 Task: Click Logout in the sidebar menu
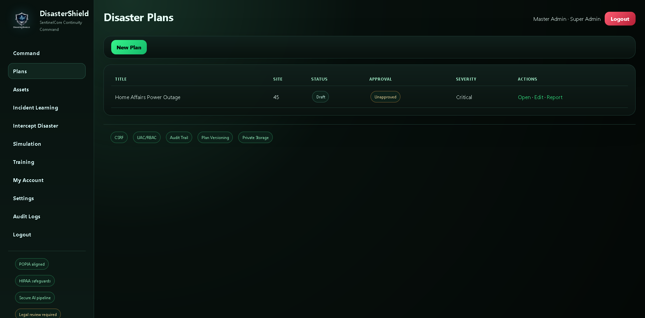click(47, 234)
